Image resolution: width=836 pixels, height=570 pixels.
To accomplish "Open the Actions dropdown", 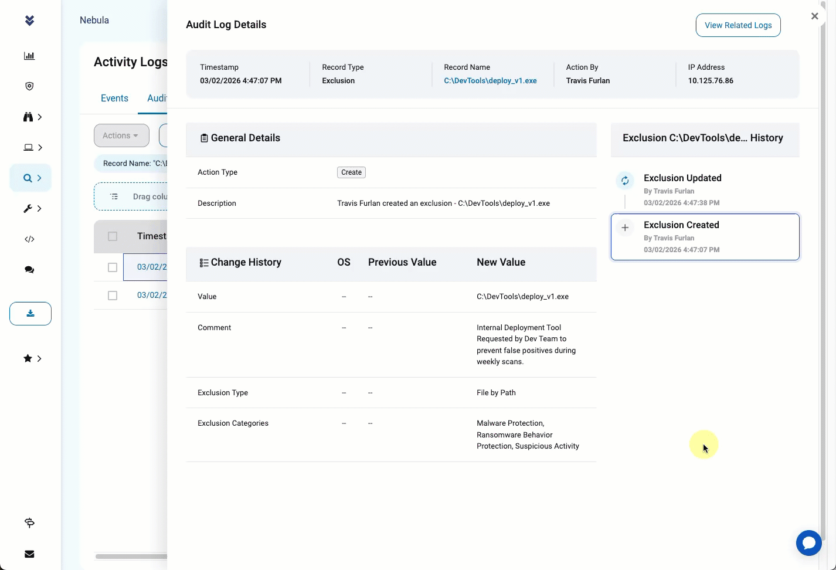I will point(121,135).
